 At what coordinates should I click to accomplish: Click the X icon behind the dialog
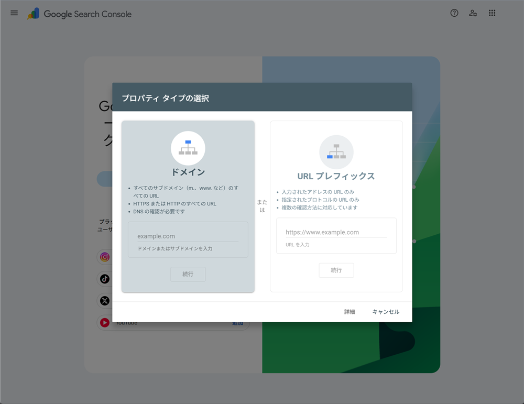pos(105,301)
